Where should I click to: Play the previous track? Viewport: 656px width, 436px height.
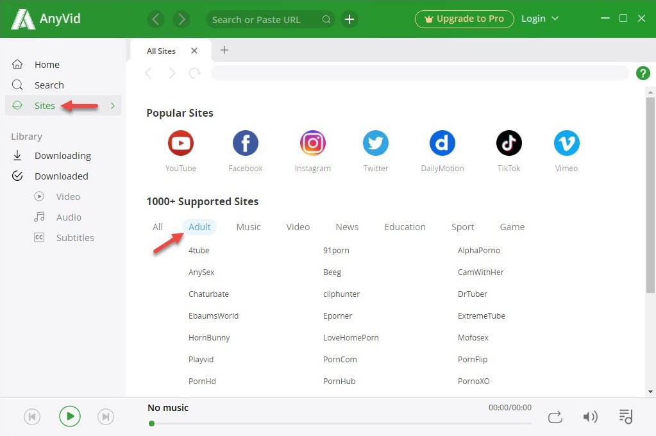[x=32, y=417]
